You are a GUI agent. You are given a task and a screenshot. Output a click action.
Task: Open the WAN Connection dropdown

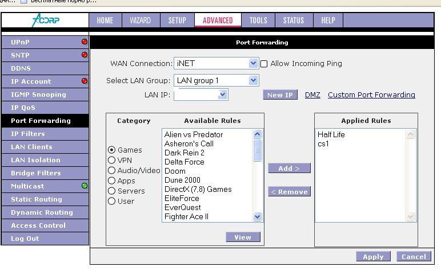[254, 64]
